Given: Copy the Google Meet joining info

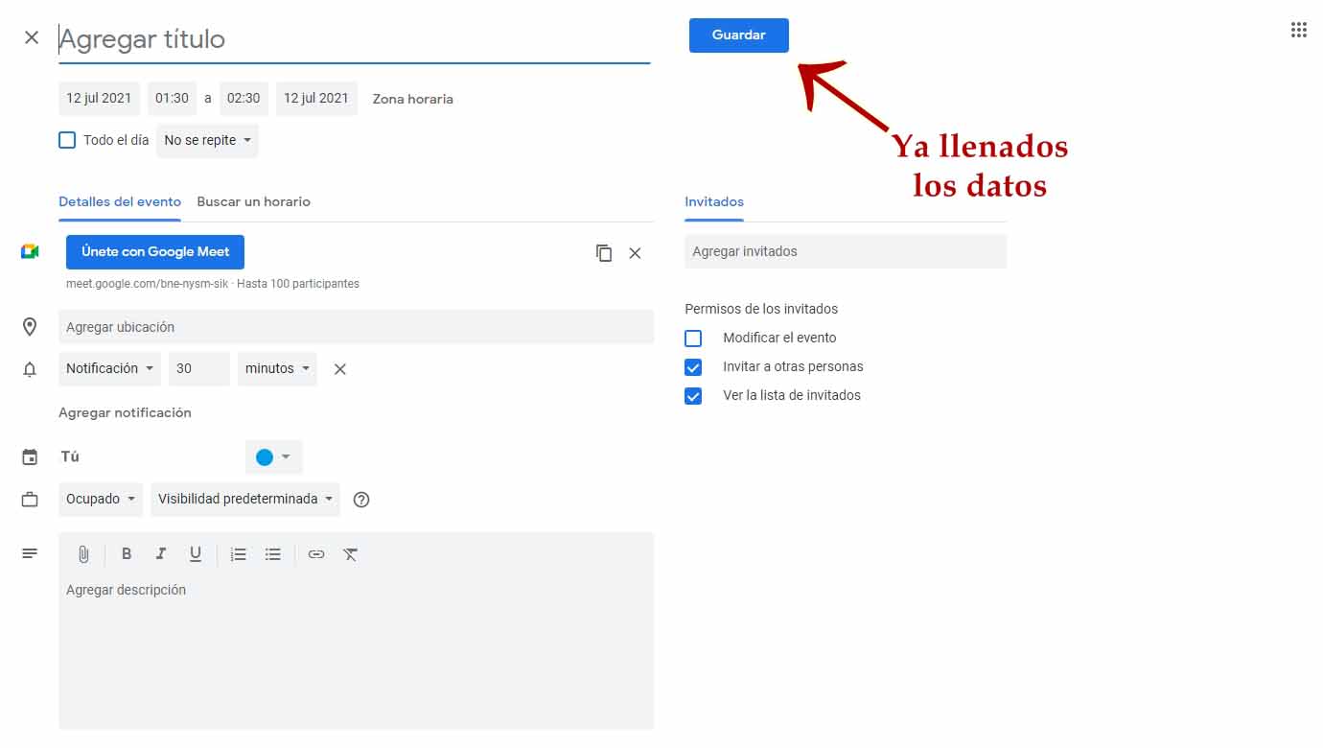Looking at the screenshot, I should pyautogui.click(x=604, y=253).
